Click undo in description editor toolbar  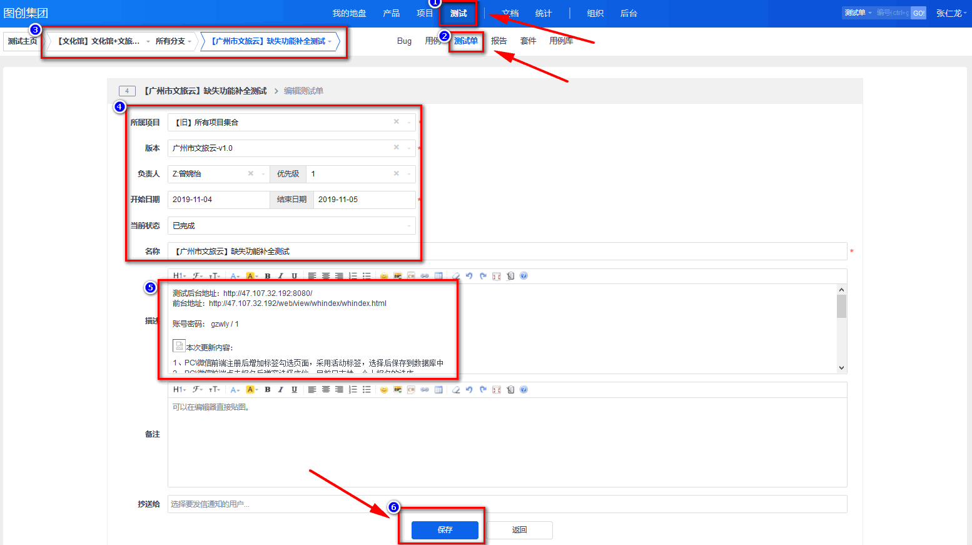(x=469, y=276)
